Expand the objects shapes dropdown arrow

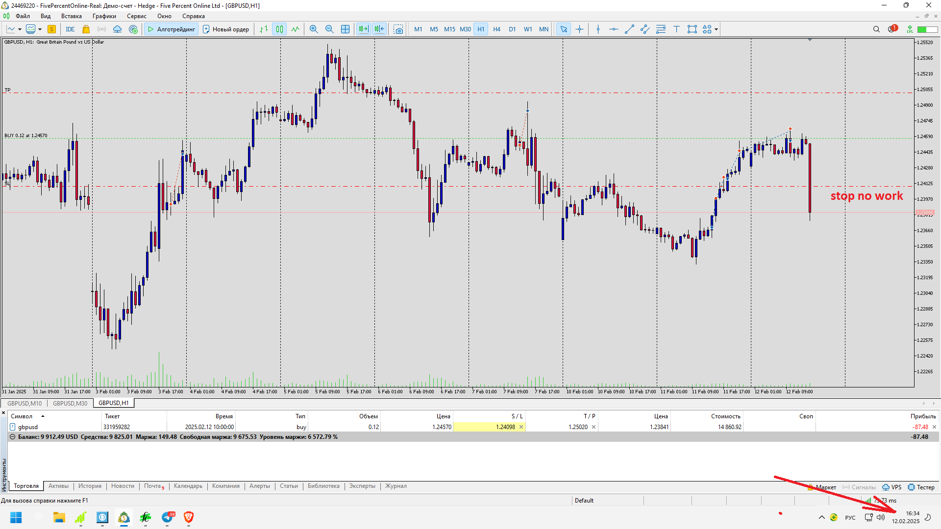pos(716,29)
